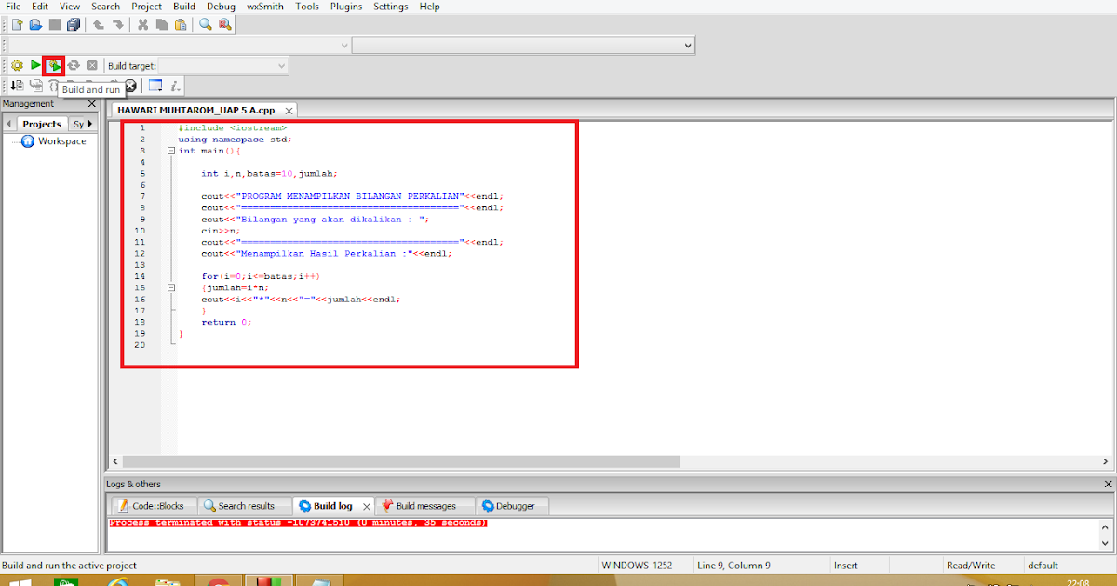Screen dimensions: 1117x586
Task: Abort the running build
Action: click(91, 65)
